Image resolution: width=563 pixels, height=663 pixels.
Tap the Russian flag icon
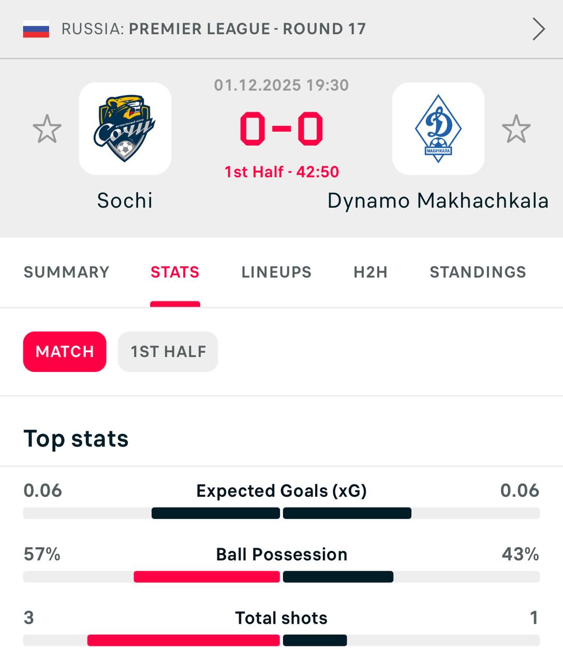pos(36,29)
